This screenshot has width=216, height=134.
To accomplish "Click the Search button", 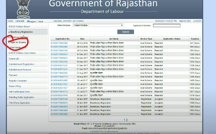I will [x=126, y=32].
